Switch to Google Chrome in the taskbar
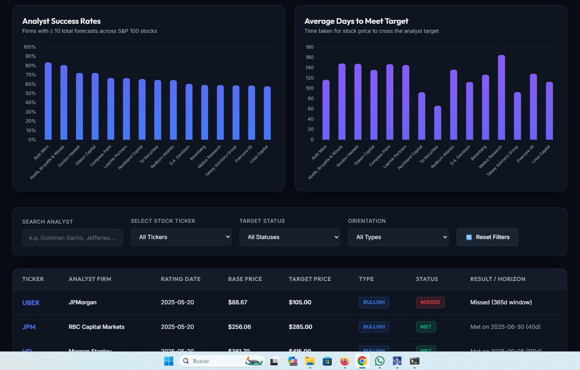 click(362, 361)
